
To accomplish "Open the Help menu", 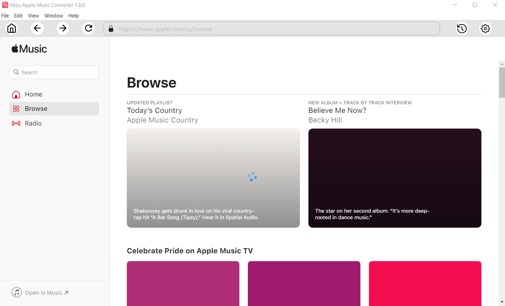I will click(73, 16).
